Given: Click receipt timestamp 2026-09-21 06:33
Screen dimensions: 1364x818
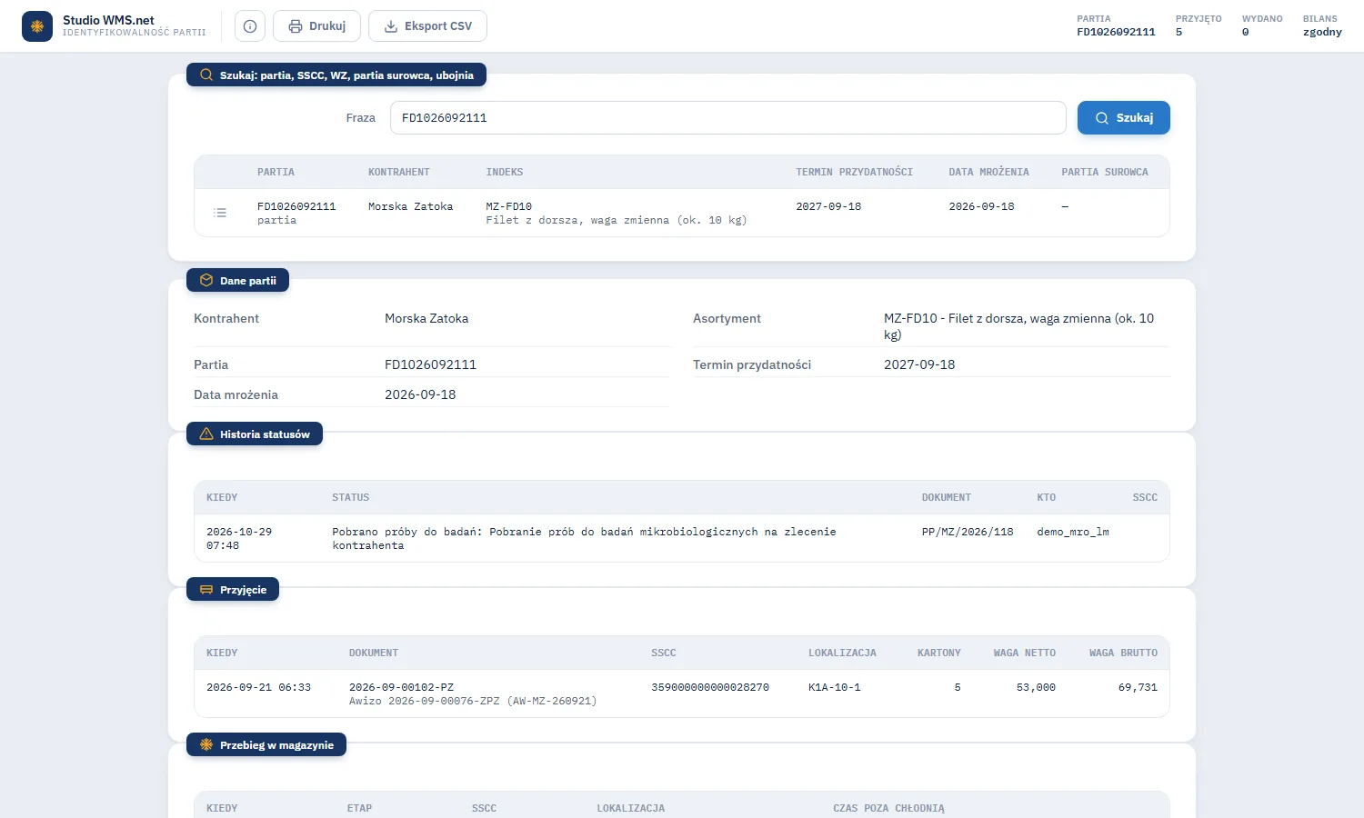Looking at the screenshot, I should pyautogui.click(x=258, y=687).
